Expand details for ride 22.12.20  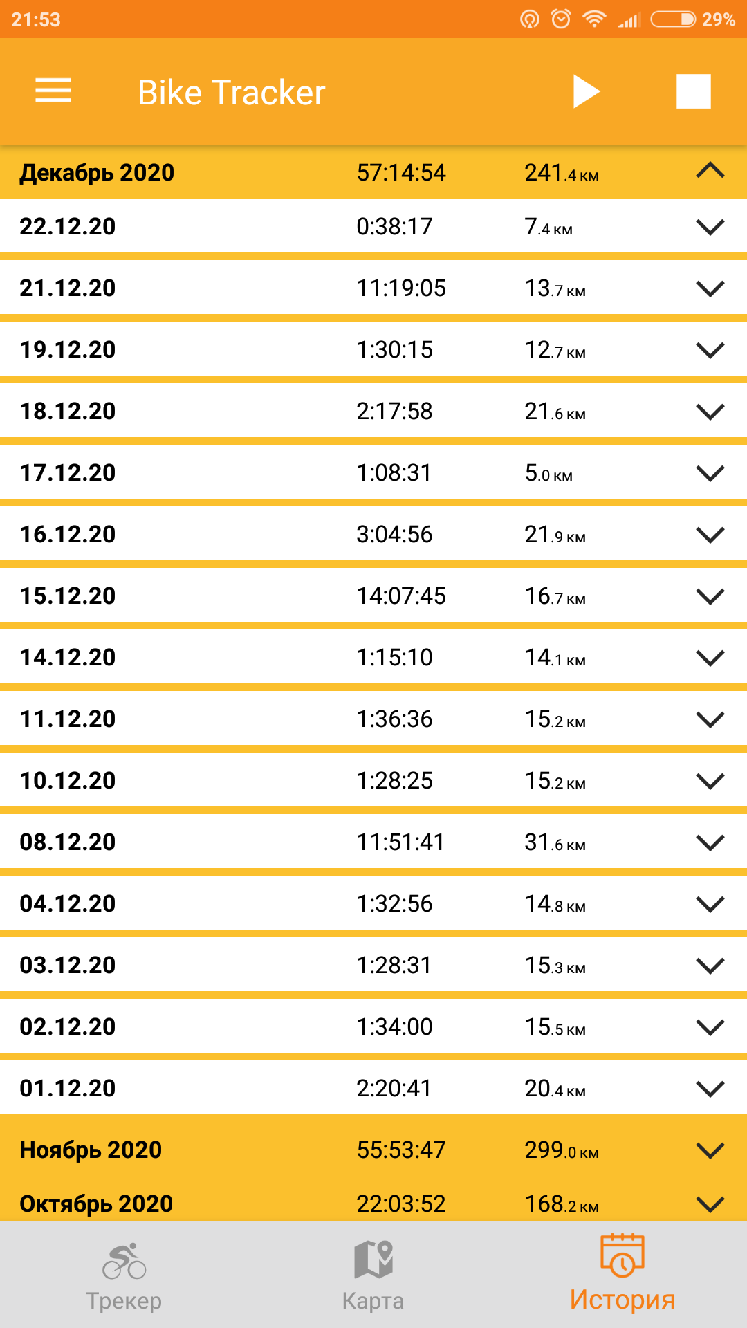(x=710, y=227)
